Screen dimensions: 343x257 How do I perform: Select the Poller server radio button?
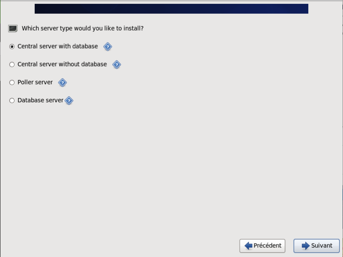pos(12,83)
